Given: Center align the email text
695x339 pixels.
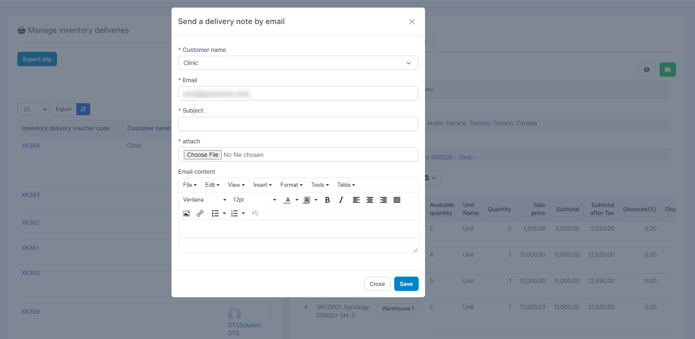Looking at the screenshot, I should [x=370, y=200].
